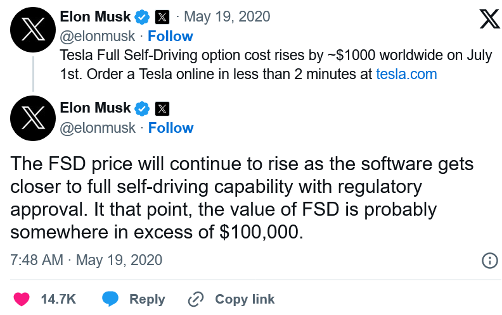
Task: Open the tesla.com link
Action: [x=406, y=74]
